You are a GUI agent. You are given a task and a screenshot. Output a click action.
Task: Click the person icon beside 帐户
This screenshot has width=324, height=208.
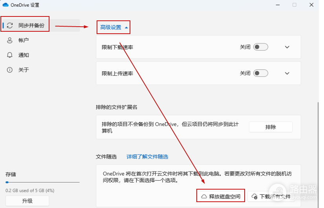tap(10, 40)
